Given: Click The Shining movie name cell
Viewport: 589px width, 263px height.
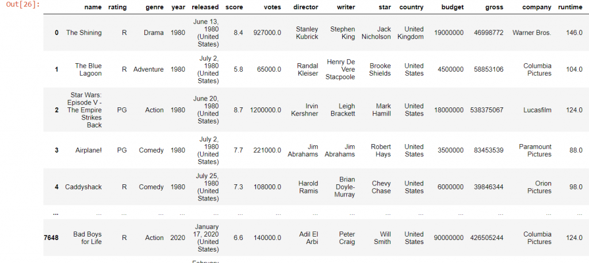Looking at the screenshot, I should click(x=84, y=33).
